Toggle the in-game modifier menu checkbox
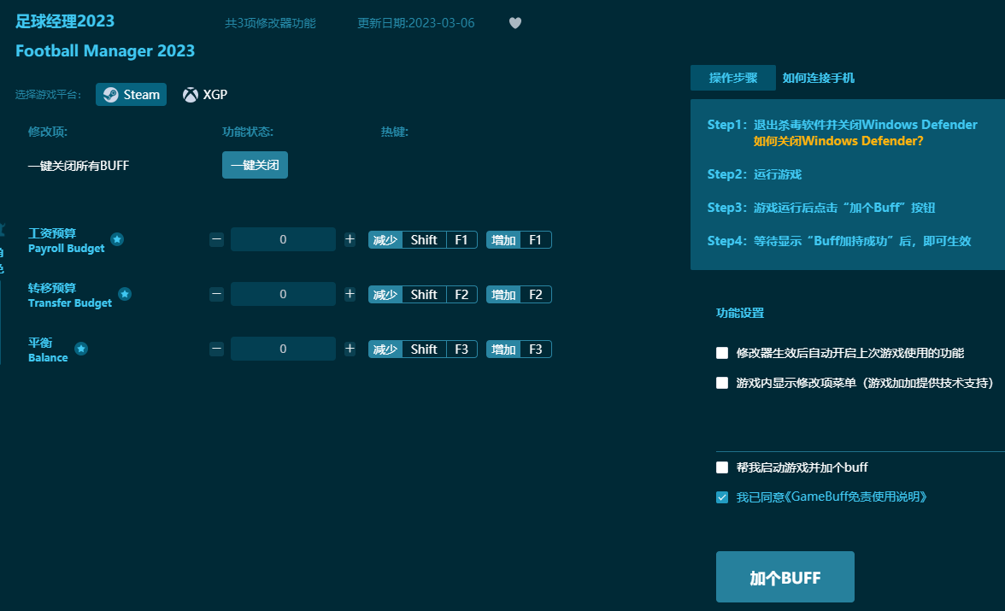This screenshot has height=611, width=1005. coord(722,383)
